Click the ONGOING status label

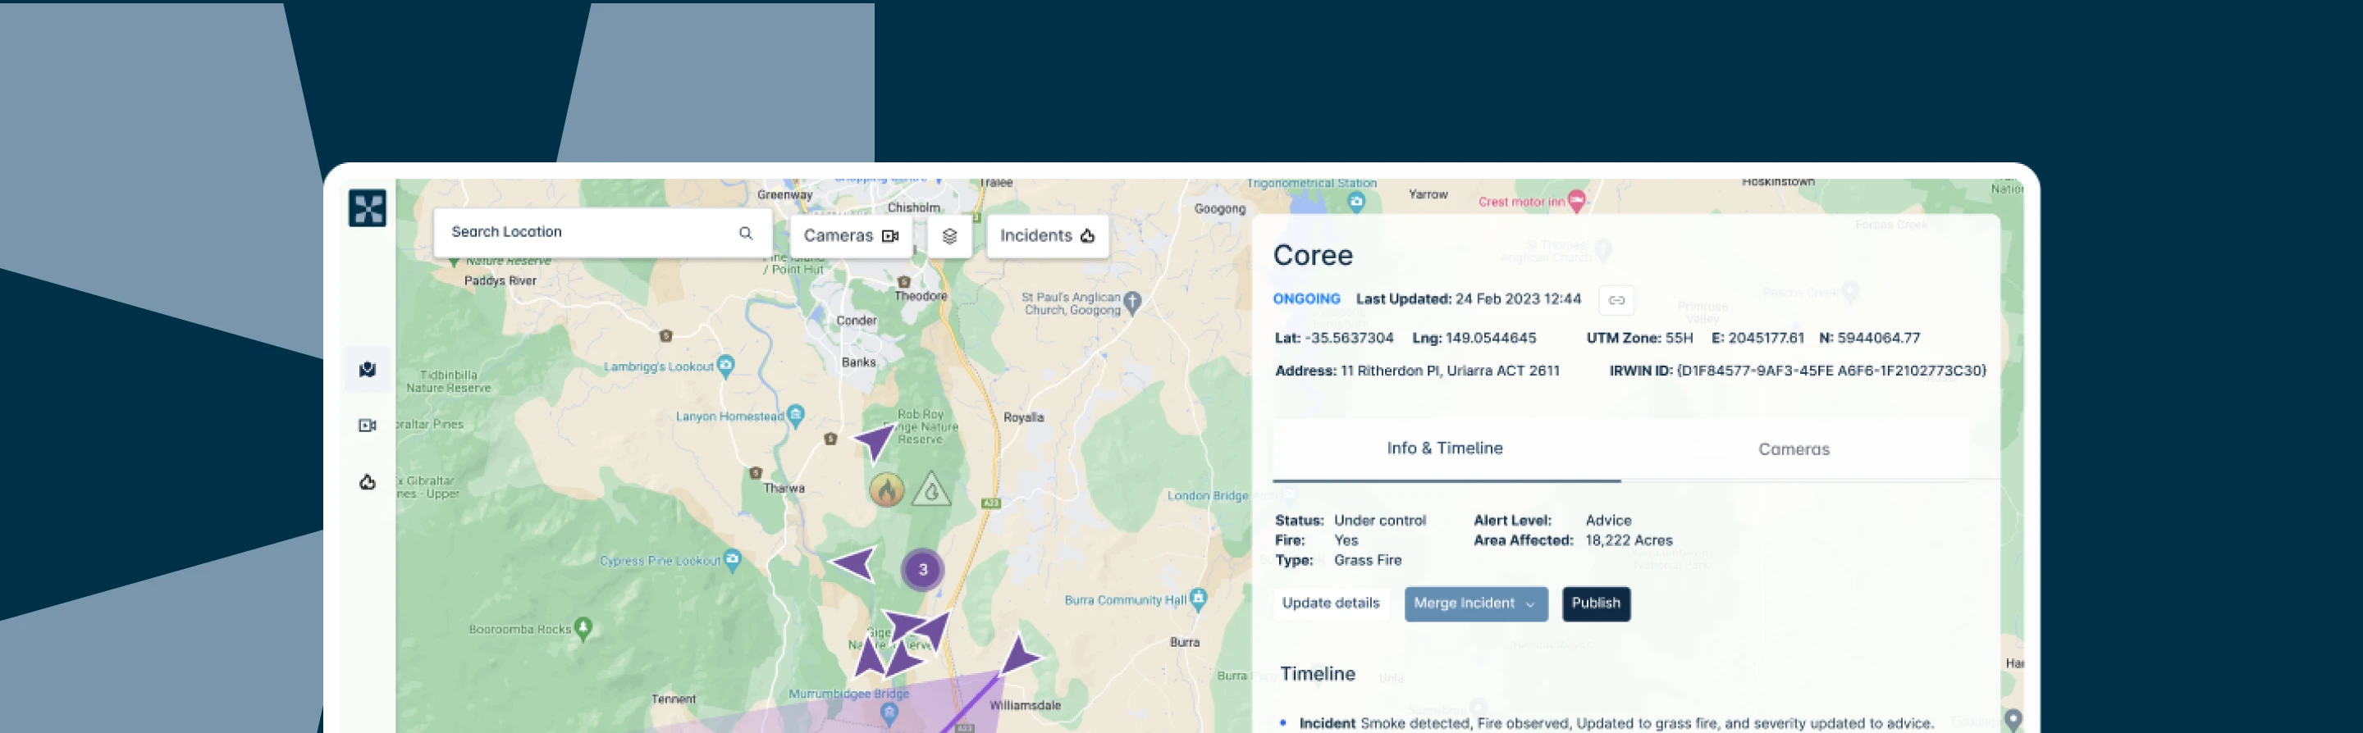(x=1306, y=298)
